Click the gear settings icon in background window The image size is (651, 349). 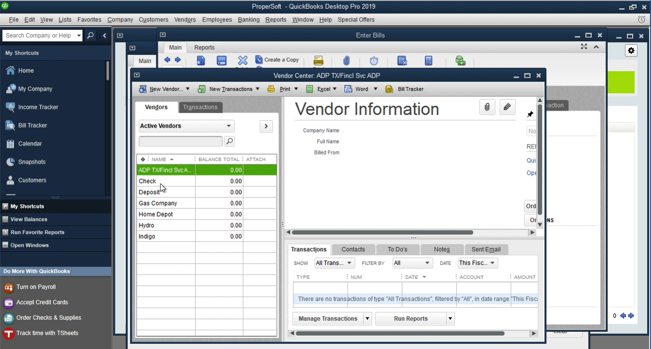coord(631,50)
